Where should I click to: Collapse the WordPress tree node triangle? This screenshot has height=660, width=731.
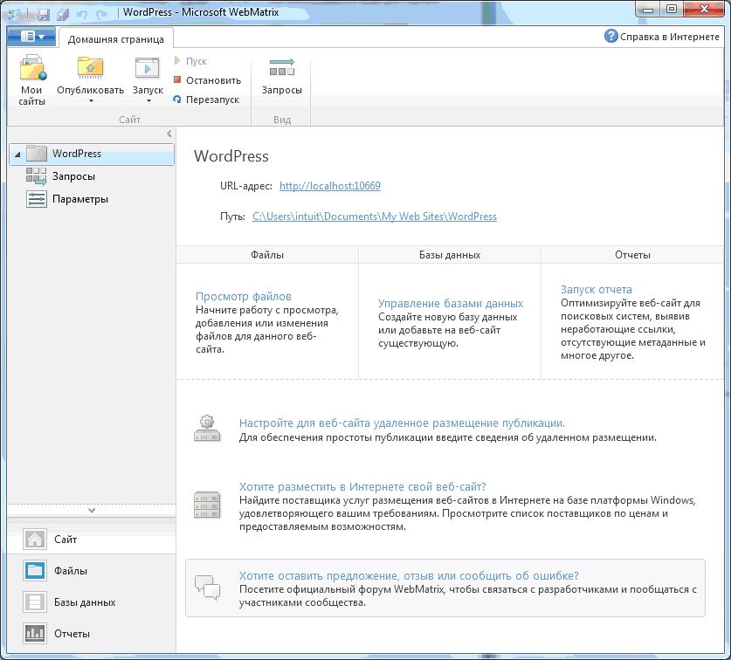[x=17, y=154]
